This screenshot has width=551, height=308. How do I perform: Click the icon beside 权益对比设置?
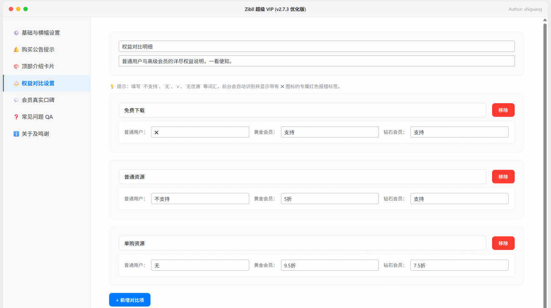(16, 83)
